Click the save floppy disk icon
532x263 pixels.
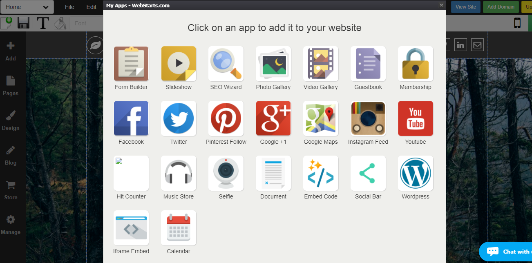[x=23, y=23]
